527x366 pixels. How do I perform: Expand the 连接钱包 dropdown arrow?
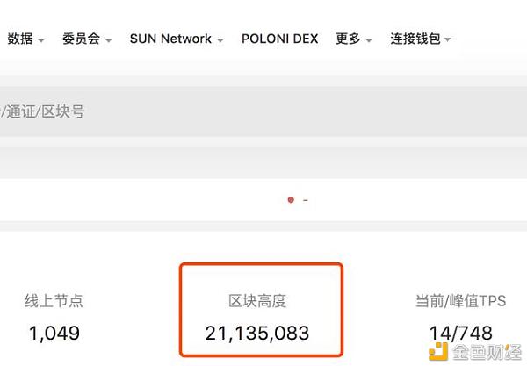coord(447,39)
